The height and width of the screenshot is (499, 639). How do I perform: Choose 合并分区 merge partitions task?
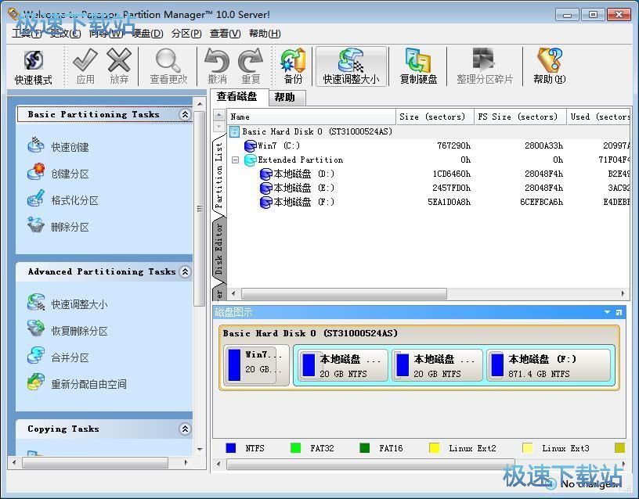58,357
